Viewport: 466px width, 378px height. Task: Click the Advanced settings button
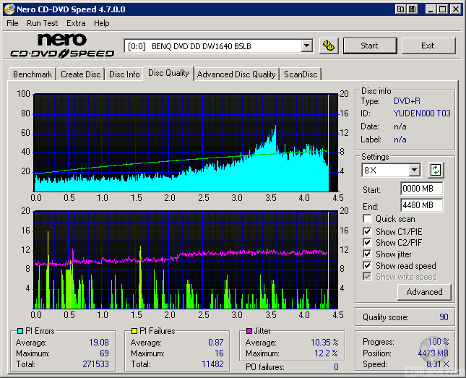point(424,292)
